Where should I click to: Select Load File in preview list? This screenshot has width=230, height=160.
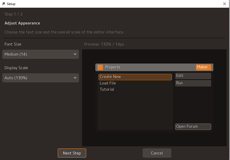[x=108, y=83]
